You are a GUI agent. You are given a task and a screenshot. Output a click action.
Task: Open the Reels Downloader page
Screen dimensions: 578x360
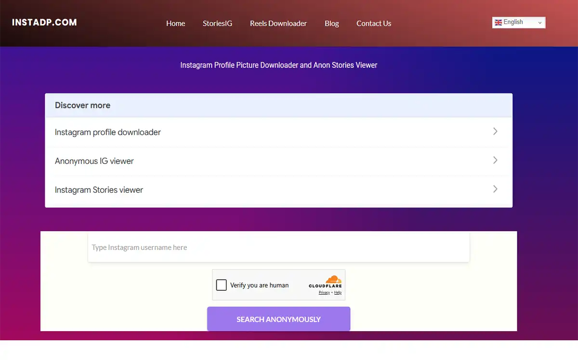point(278,23)
